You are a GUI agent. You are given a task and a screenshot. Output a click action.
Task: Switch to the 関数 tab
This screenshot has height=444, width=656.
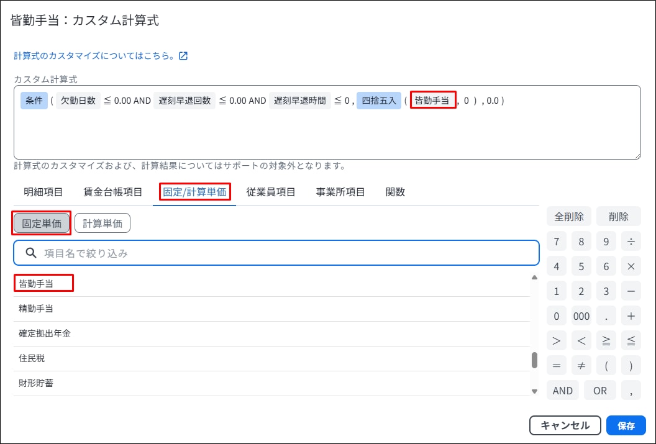point(395,192)
